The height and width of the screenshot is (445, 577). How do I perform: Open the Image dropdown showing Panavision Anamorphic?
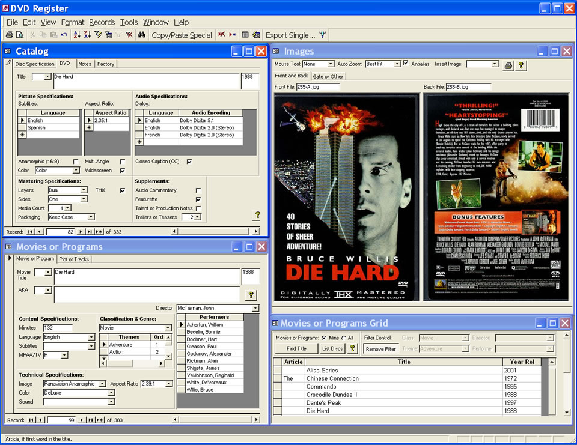[x=102, y=384]
